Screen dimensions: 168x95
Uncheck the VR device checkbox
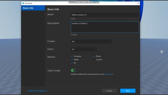(x=72, y=63)
